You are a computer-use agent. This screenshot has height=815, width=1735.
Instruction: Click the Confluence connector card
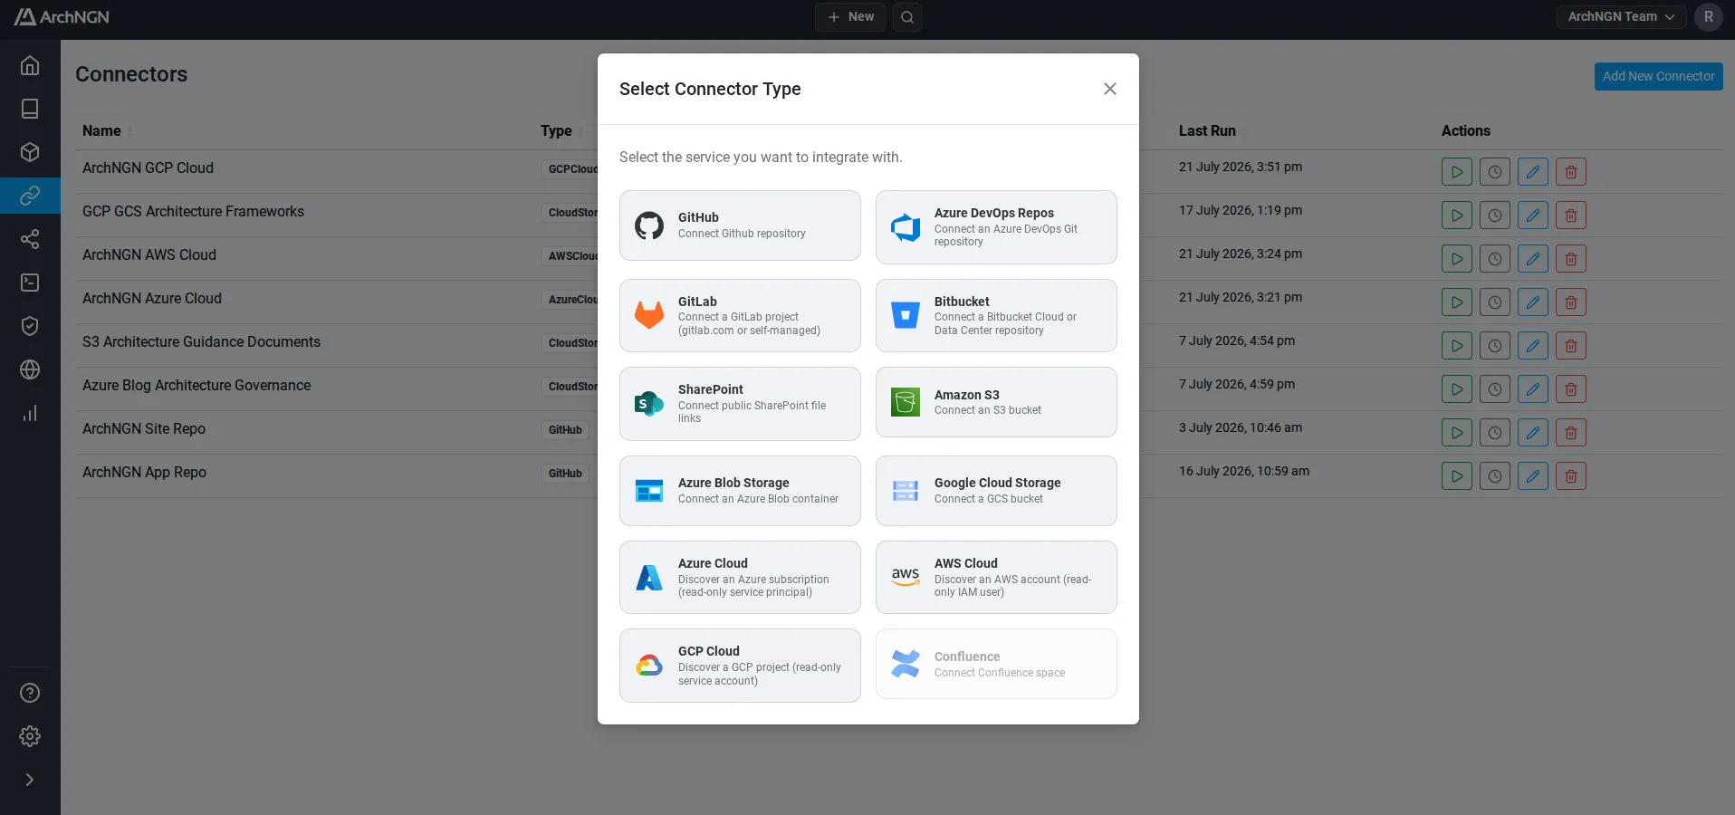996,664
